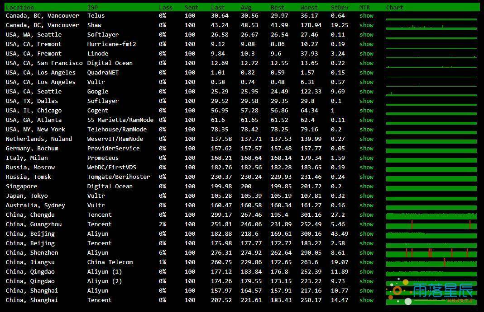
Task: Open show link for Prometeus Milan
Action: [366, 158]
